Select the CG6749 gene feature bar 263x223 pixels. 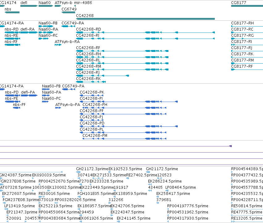pos(68,12)
